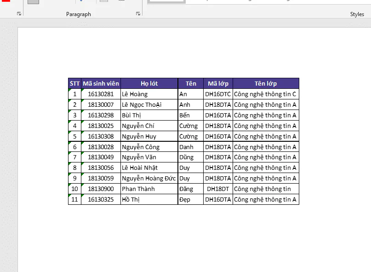
Task: Click the Nguyễn Hoàng Đức cell
Action: tap(149, 178)
